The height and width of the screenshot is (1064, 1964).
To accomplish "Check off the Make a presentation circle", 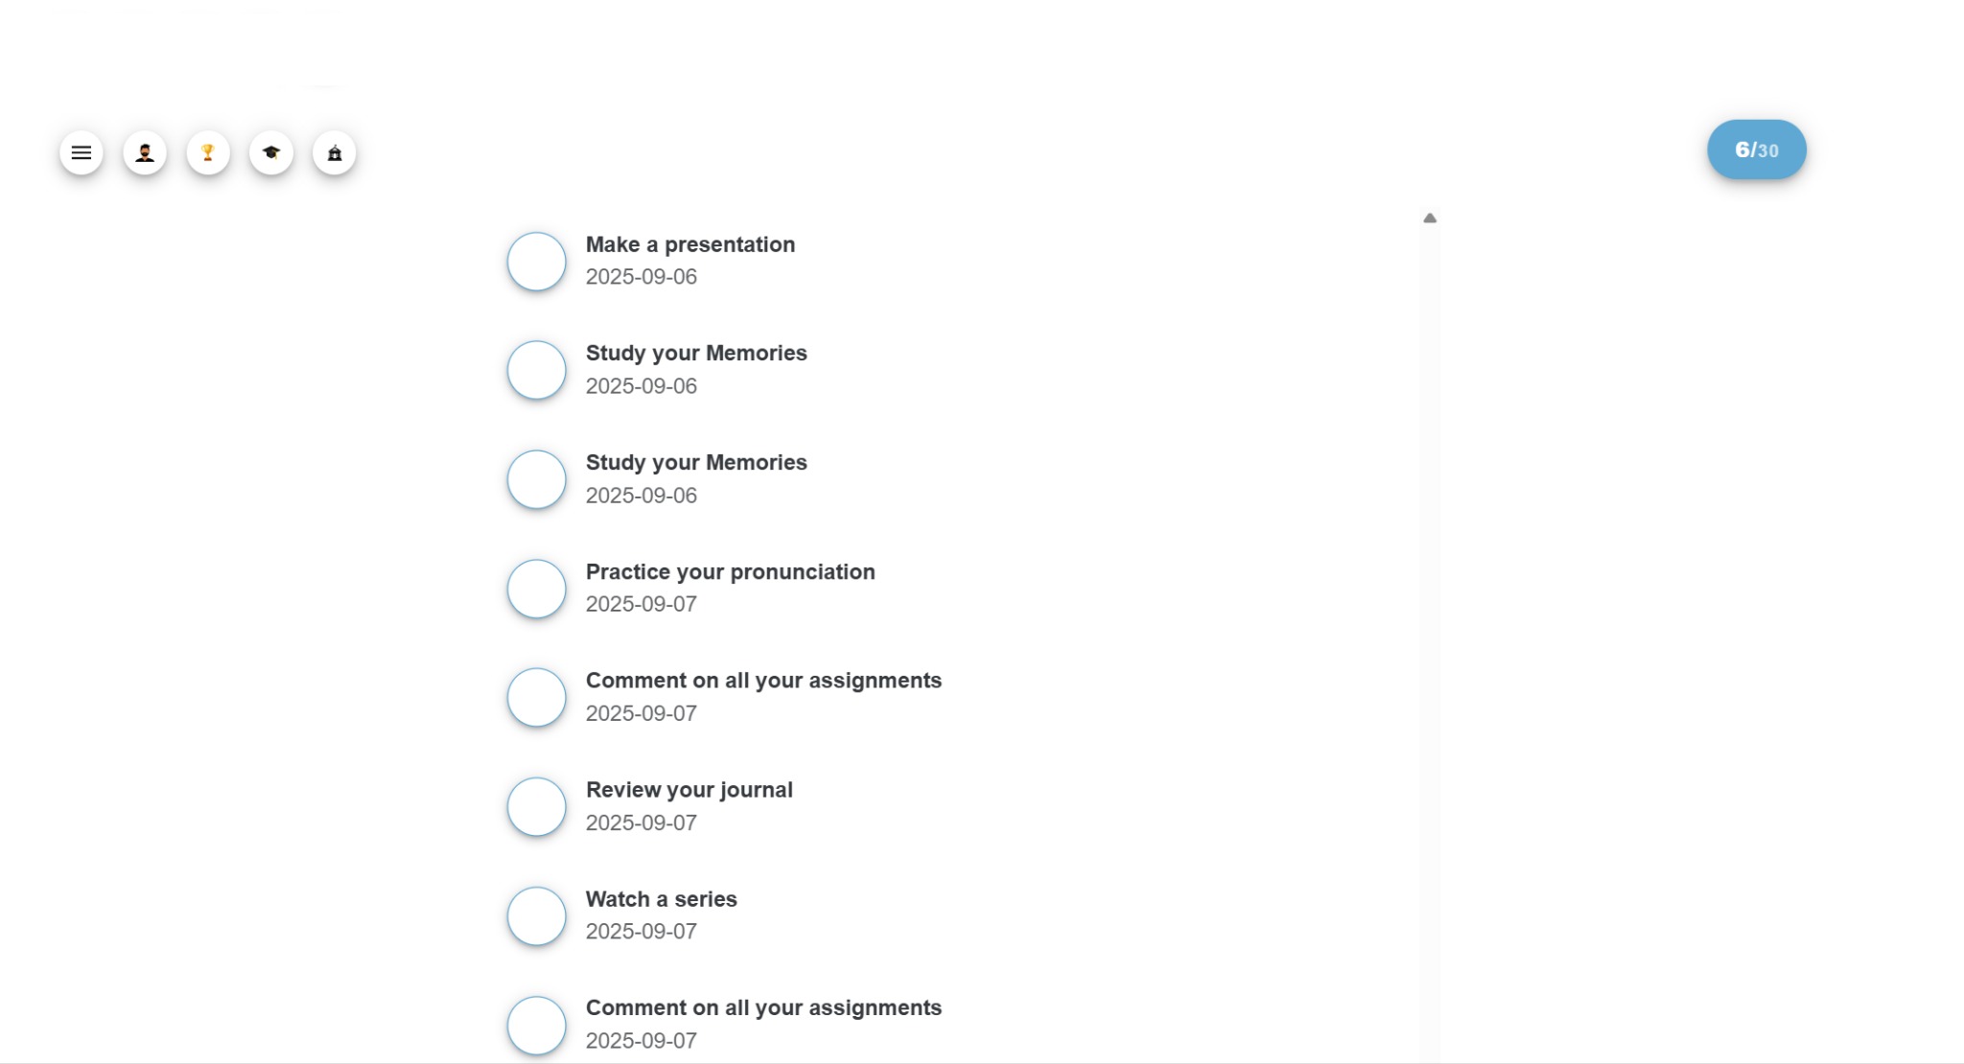I will [x=536, y=262].
